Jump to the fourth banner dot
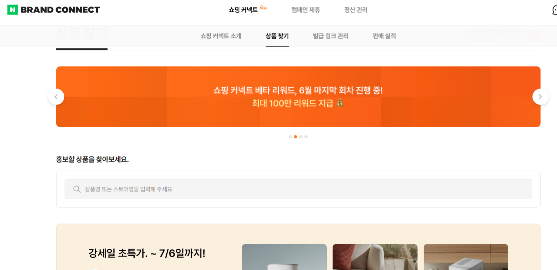 click(x=306, y=137)
